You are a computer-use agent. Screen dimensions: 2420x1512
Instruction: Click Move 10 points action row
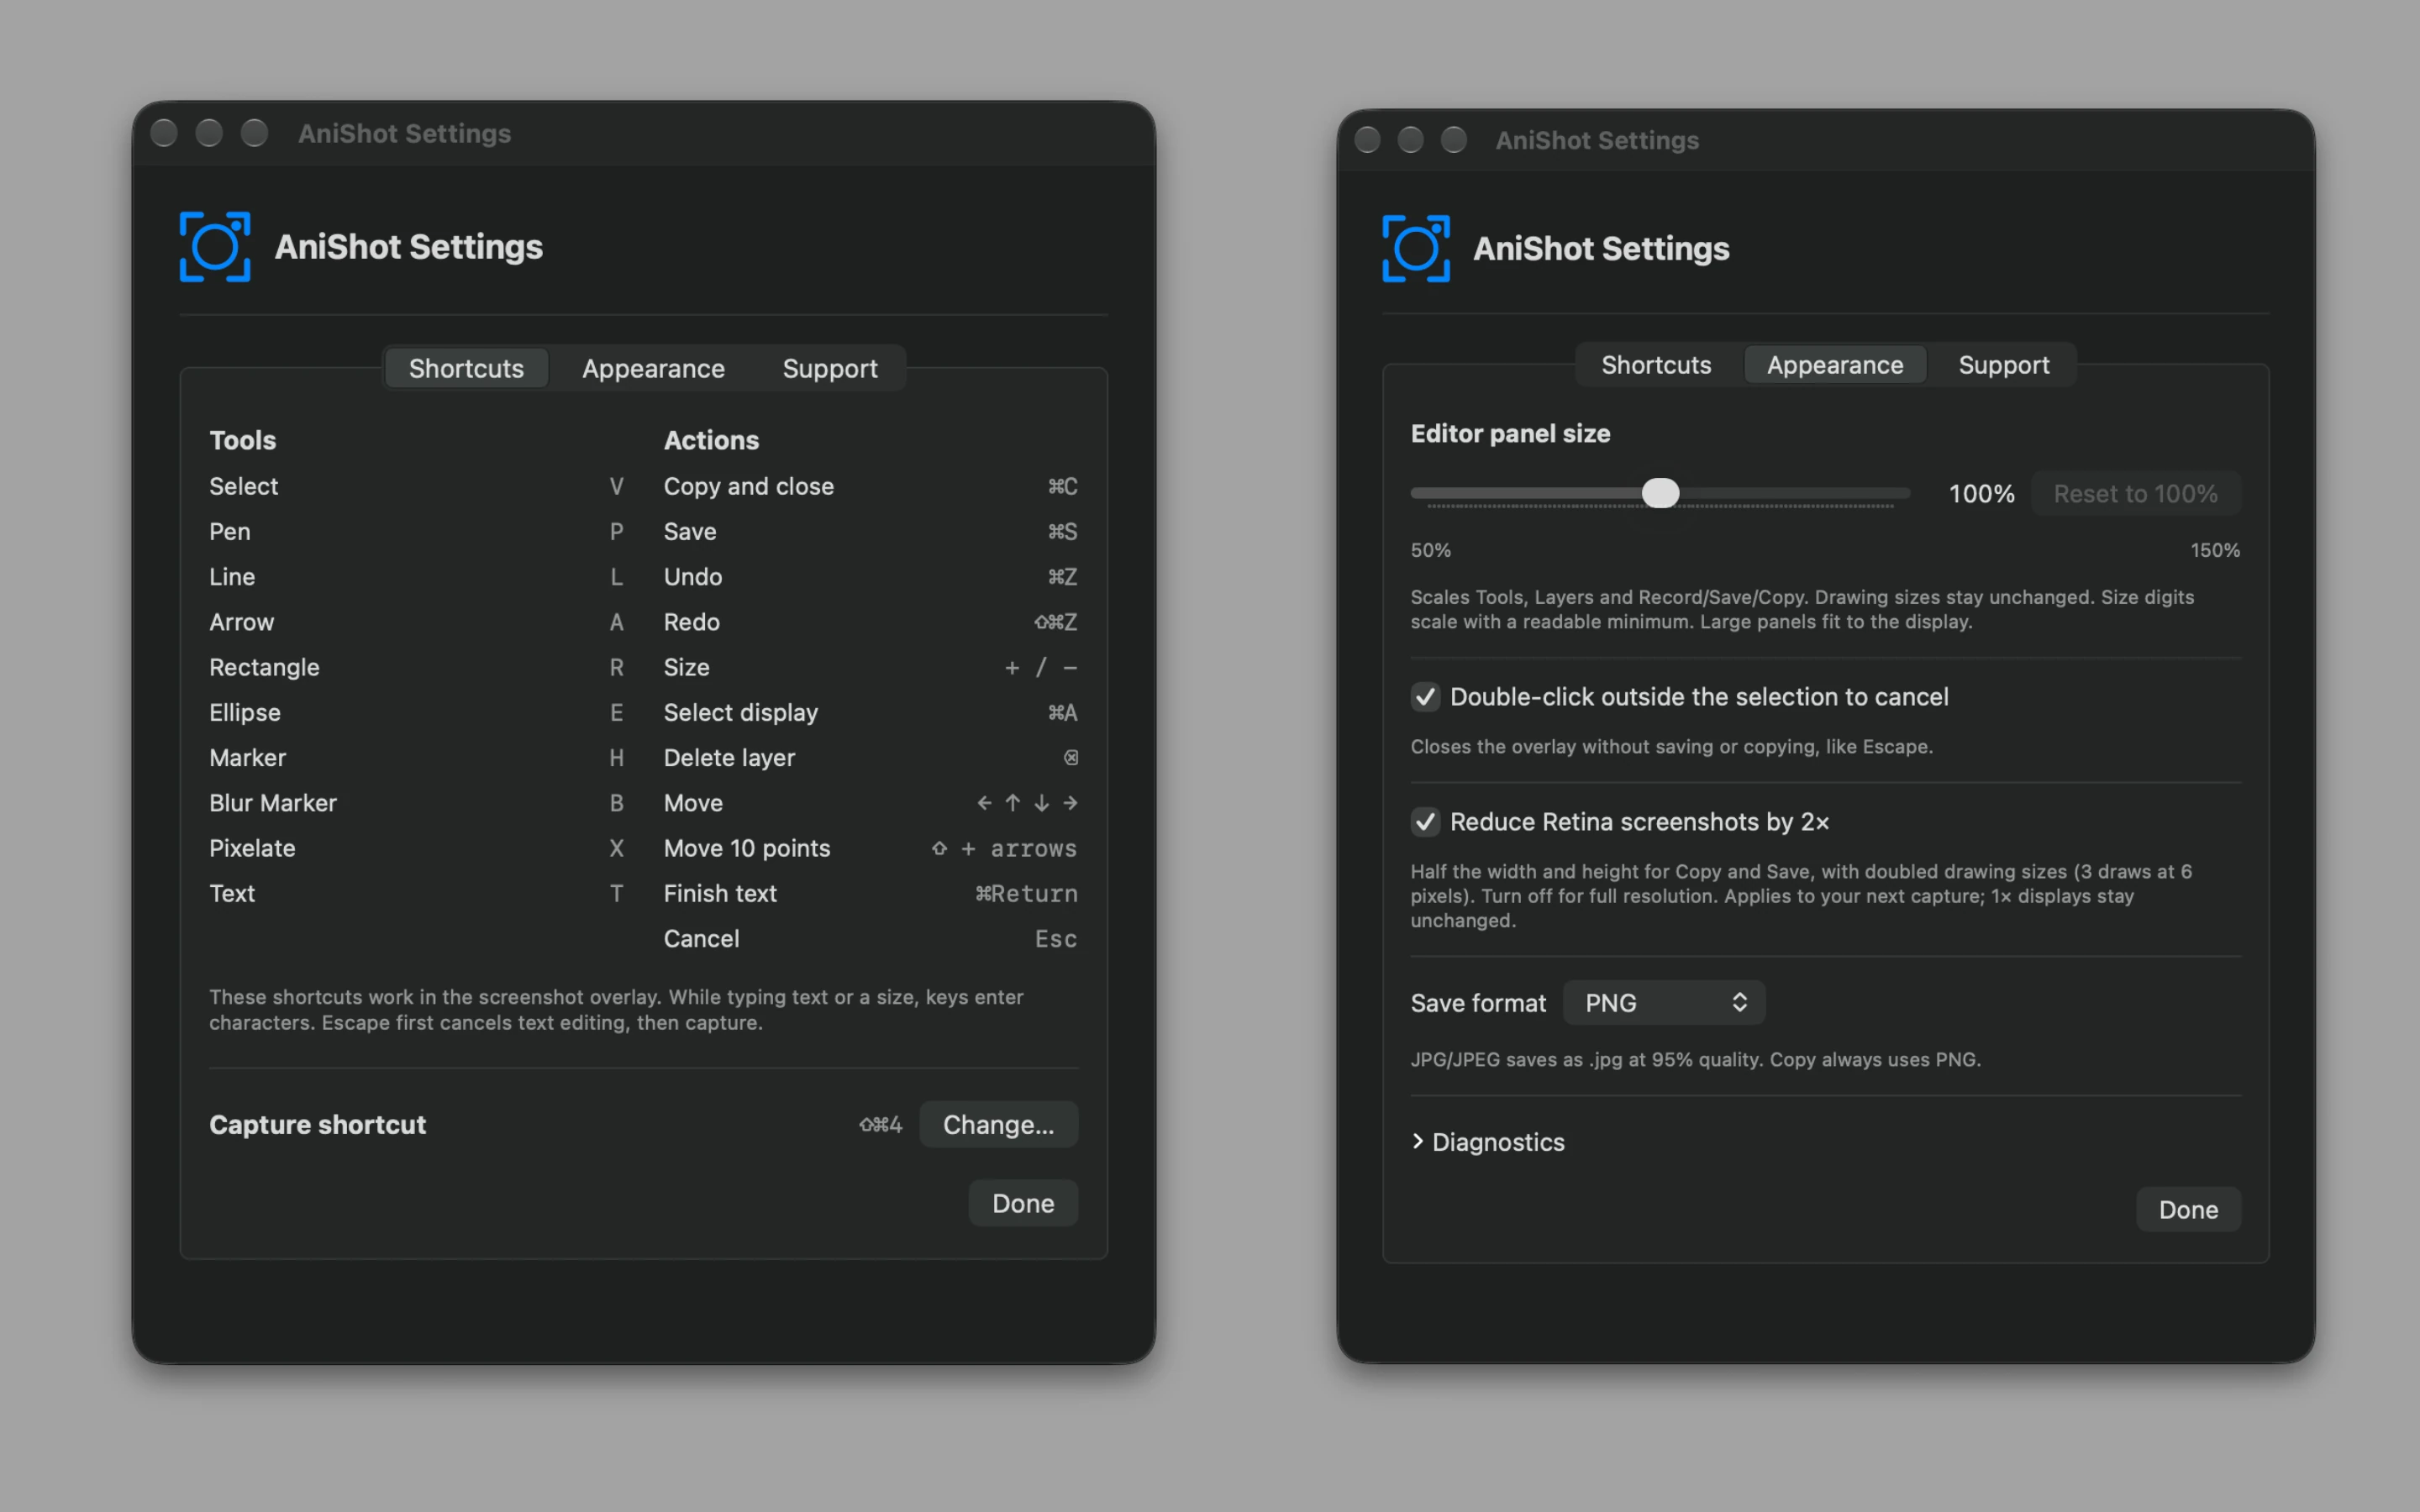click(870, 849)
